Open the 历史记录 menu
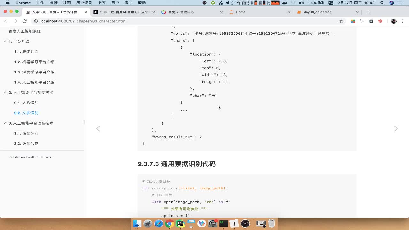Screen dimensions: 409x230 click(84, 3)
